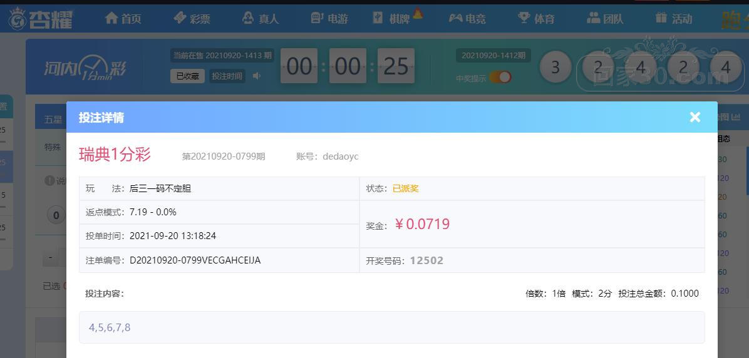Click the 体育 trophy icon

[x=524, y=18]
